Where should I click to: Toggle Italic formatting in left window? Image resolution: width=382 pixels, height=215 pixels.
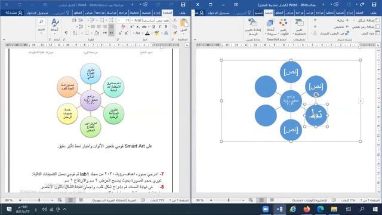(x=160, y=26)
